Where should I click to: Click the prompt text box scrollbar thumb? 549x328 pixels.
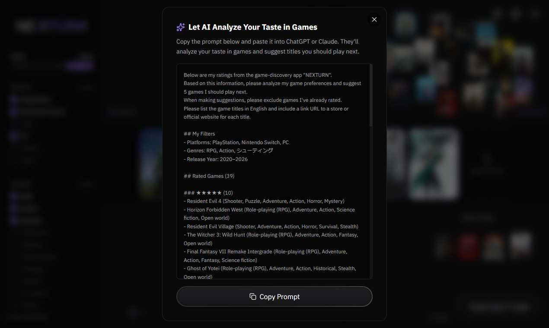pyautogui.click(x=371, y=95)
